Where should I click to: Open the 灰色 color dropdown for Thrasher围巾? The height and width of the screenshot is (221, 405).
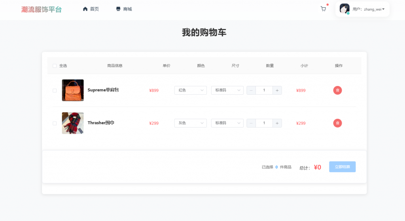tap(191, 123)
